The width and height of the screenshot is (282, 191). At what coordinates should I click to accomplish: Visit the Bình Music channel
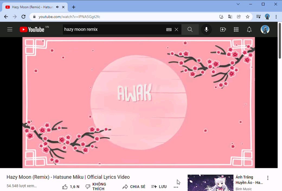coord(244,189)
